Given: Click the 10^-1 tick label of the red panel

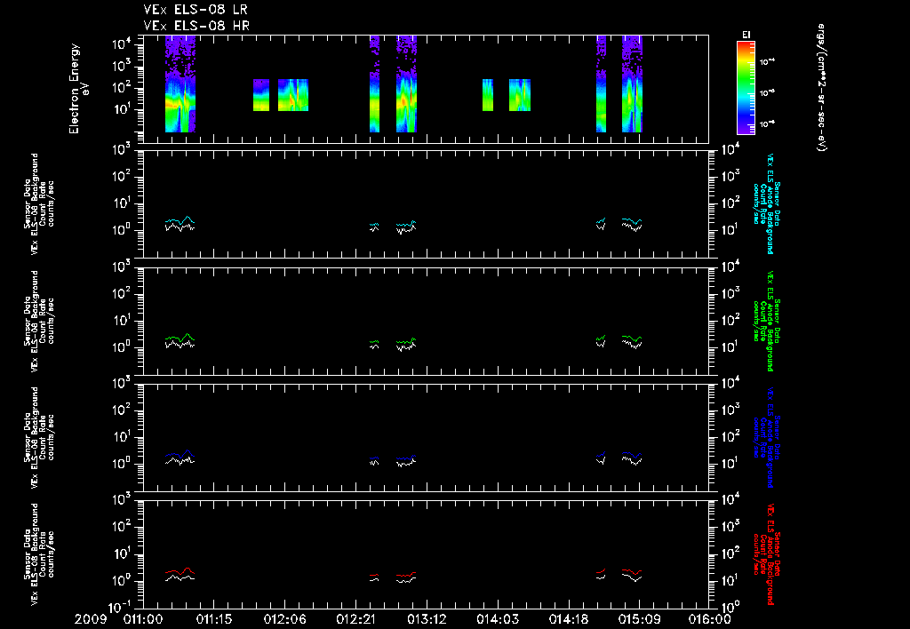Looking at the screenshot, I should coord(121,608).
